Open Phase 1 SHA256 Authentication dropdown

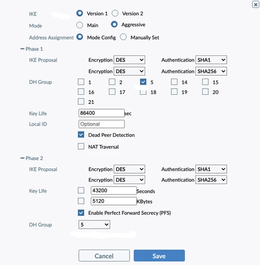(x=211, y=71)
